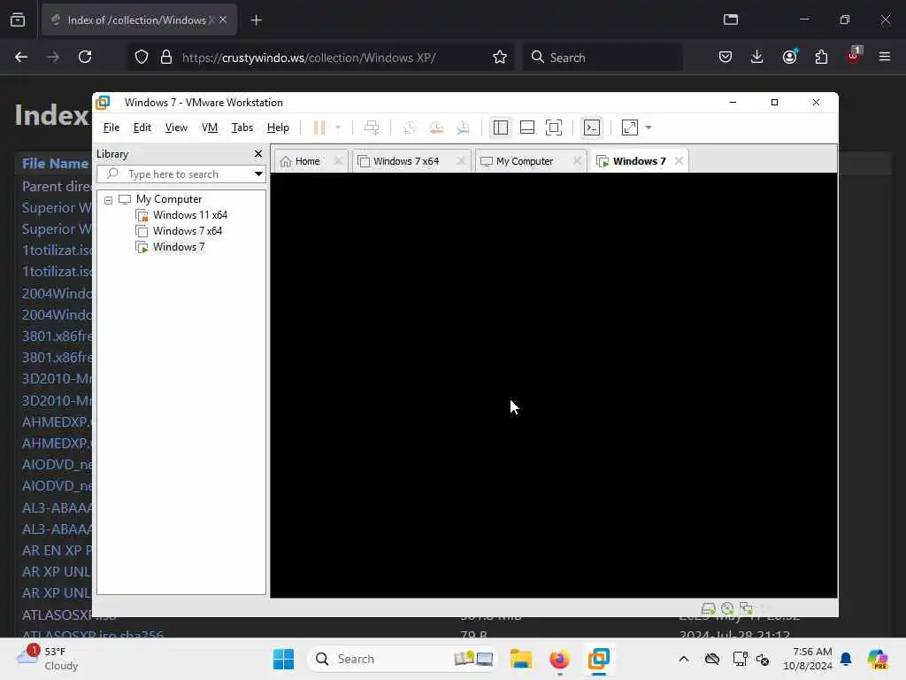Open Firefox downloads panel
The image size is (906, 680).
[x=757, y=57]
